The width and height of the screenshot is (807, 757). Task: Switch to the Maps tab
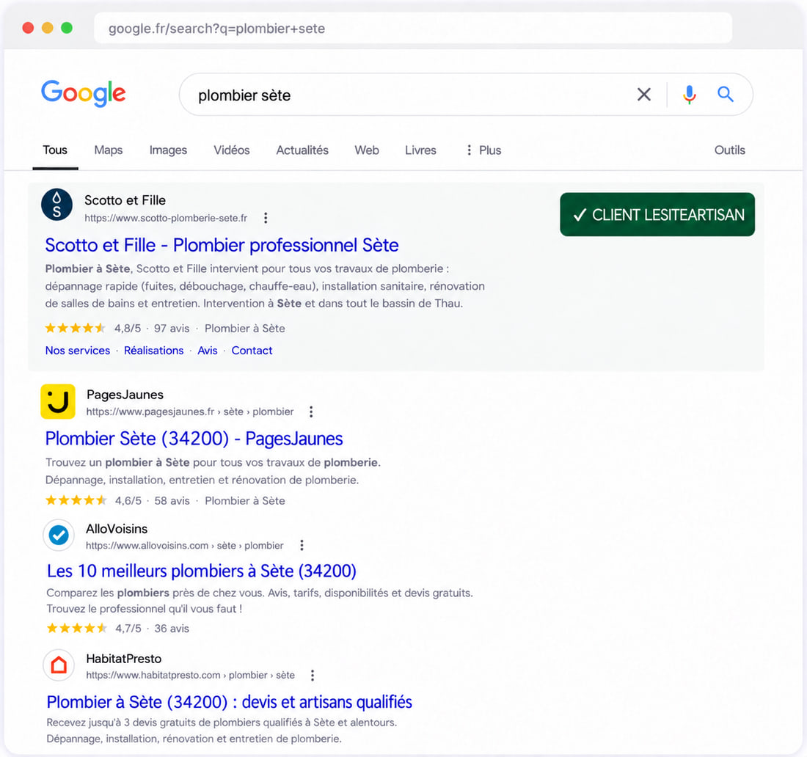pyautogui.click(x=108, y=150)
